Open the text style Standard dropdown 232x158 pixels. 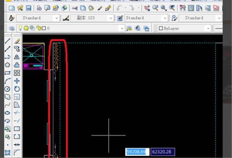tap(56, 18)
